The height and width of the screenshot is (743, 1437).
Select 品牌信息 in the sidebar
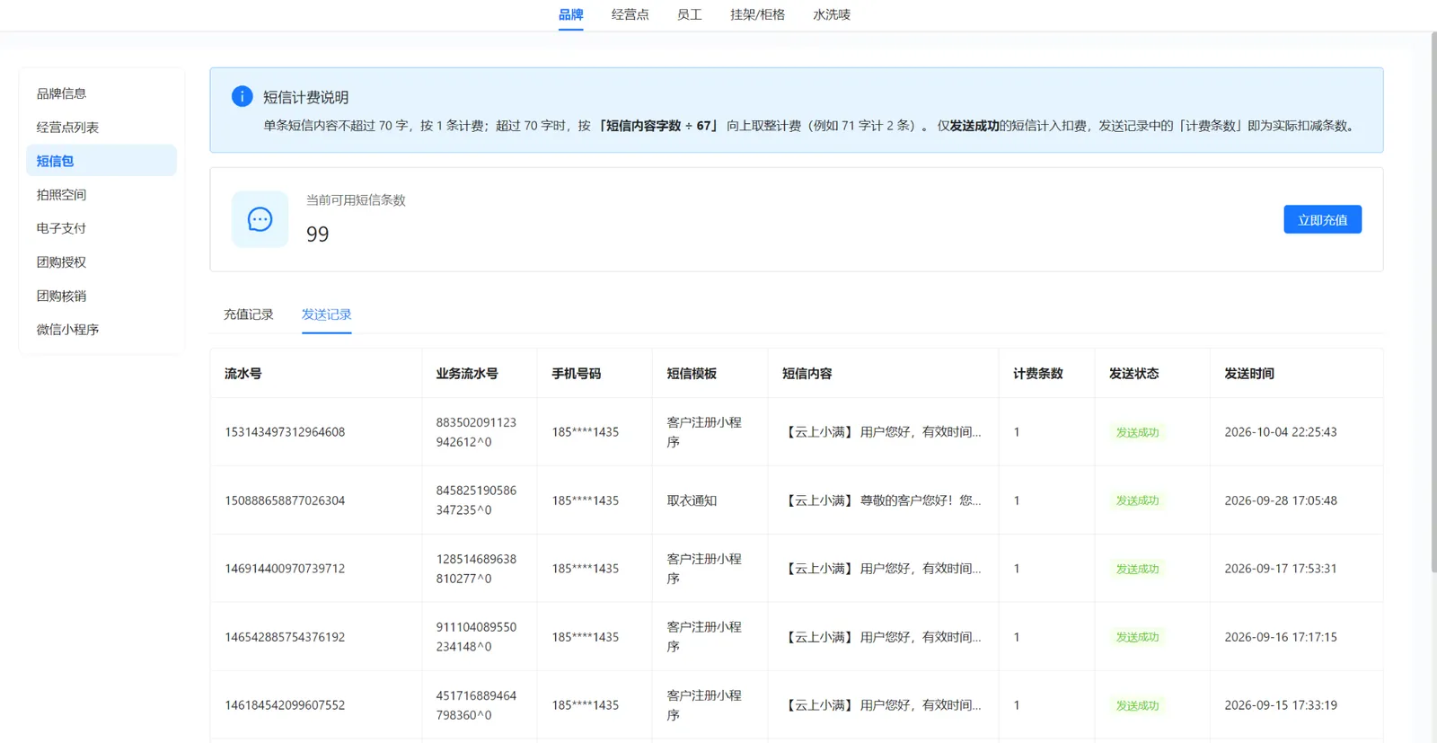tap(101, 93)
